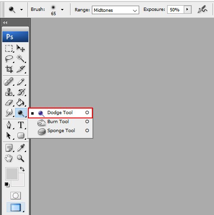The image size is (214, 215).
Task: Select the Zoom tool magnifier
Action: pos(21,158)
